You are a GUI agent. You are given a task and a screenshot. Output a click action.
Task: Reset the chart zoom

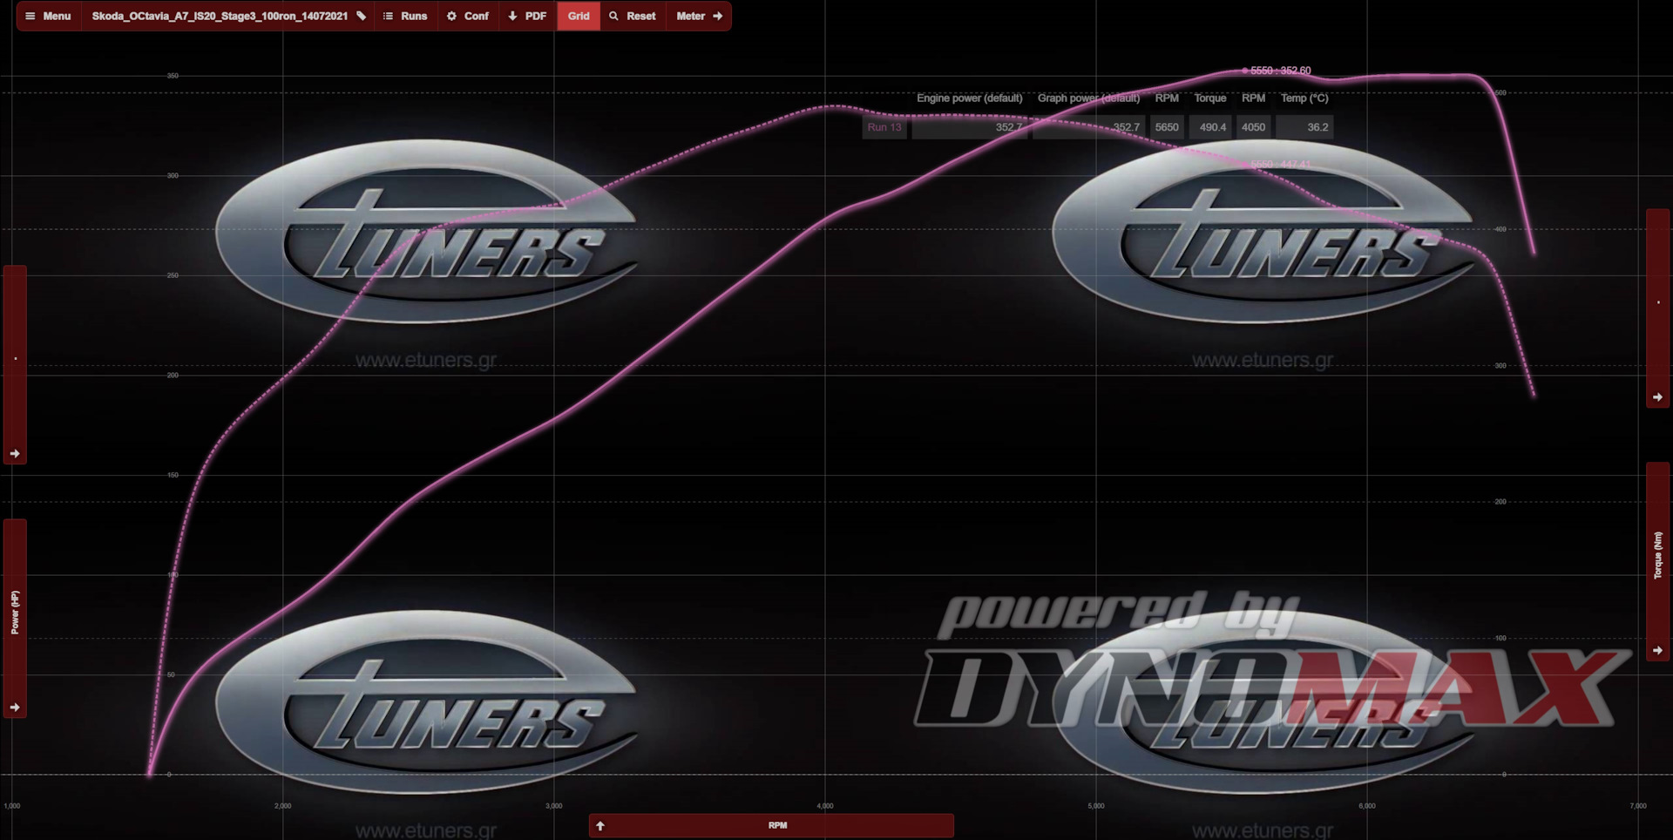click(x=633, y=16)
